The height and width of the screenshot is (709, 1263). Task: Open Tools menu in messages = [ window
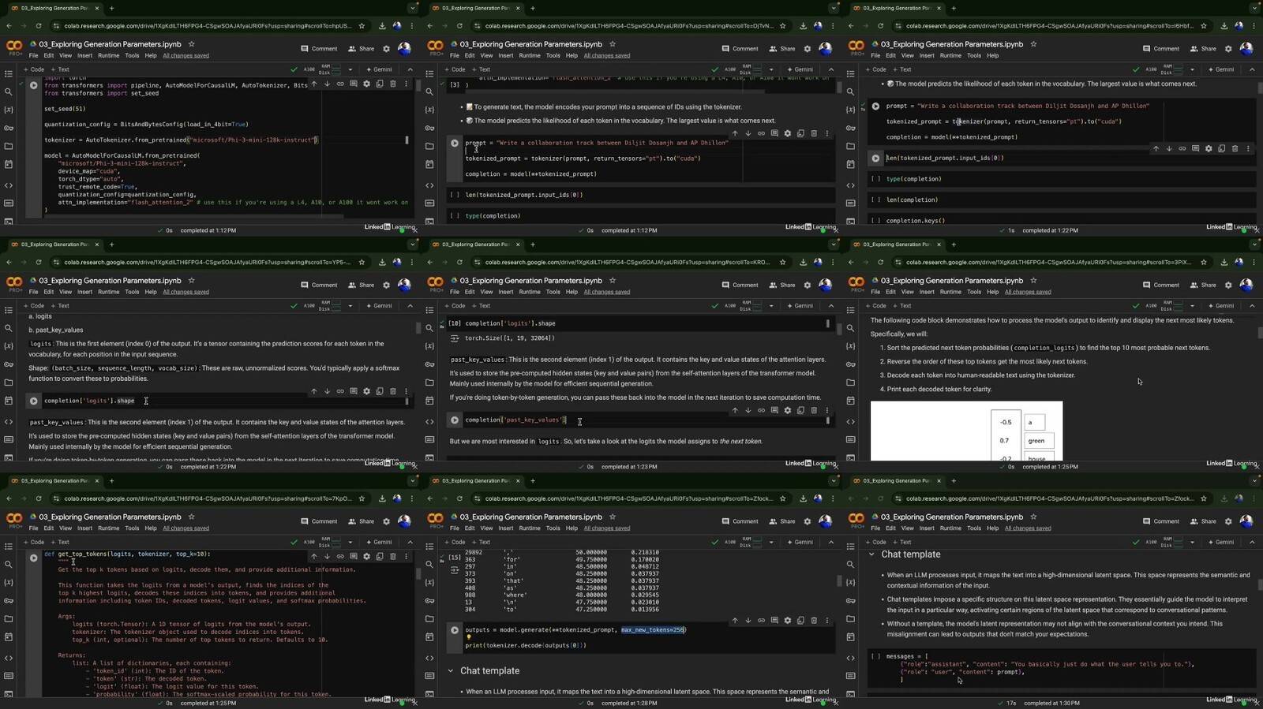974,528
